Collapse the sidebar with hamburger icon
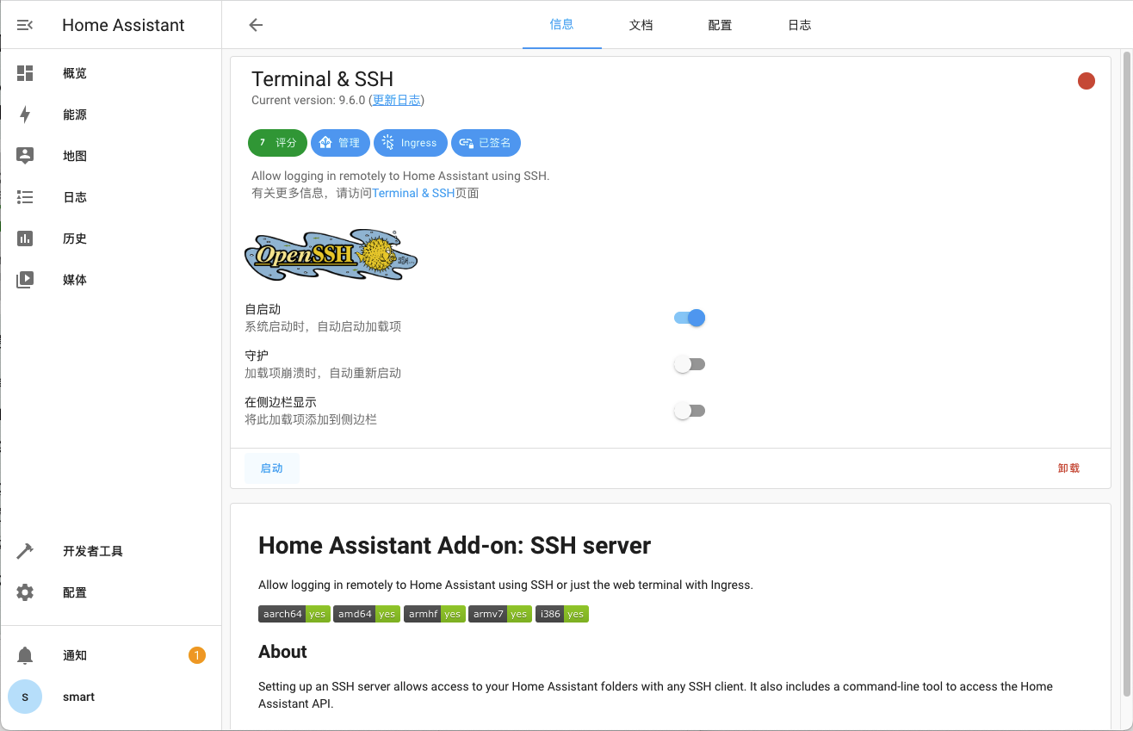The width and height of the screenshot is (1133, 731). click(25, 25)
